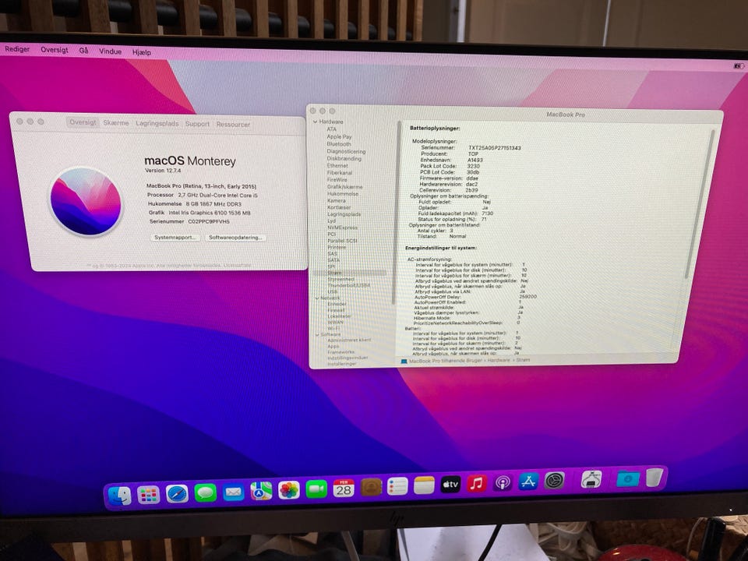
Task: Launch the App Store from Dock
Action: point(528,482)
